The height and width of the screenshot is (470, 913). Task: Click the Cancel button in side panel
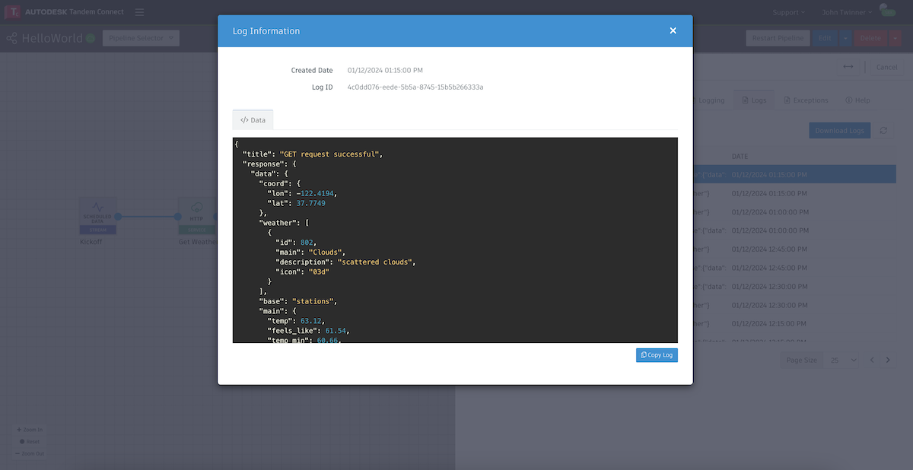click(x=886, y=67)
